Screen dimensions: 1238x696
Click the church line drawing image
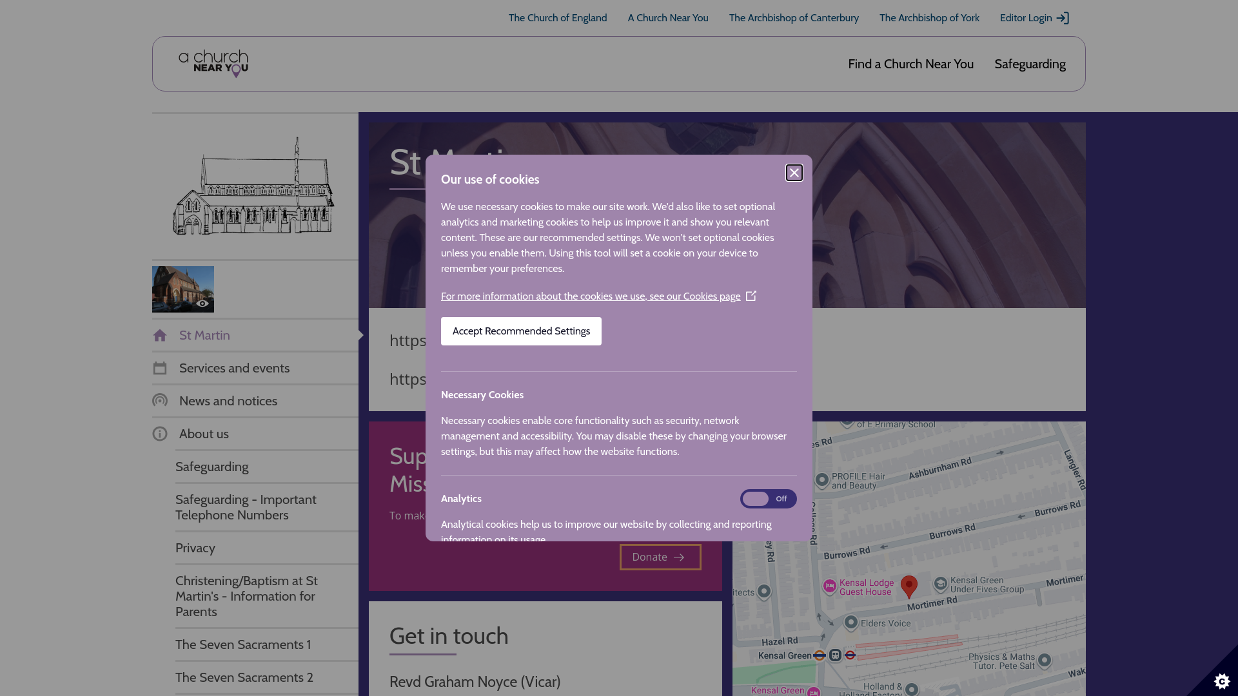253,186
